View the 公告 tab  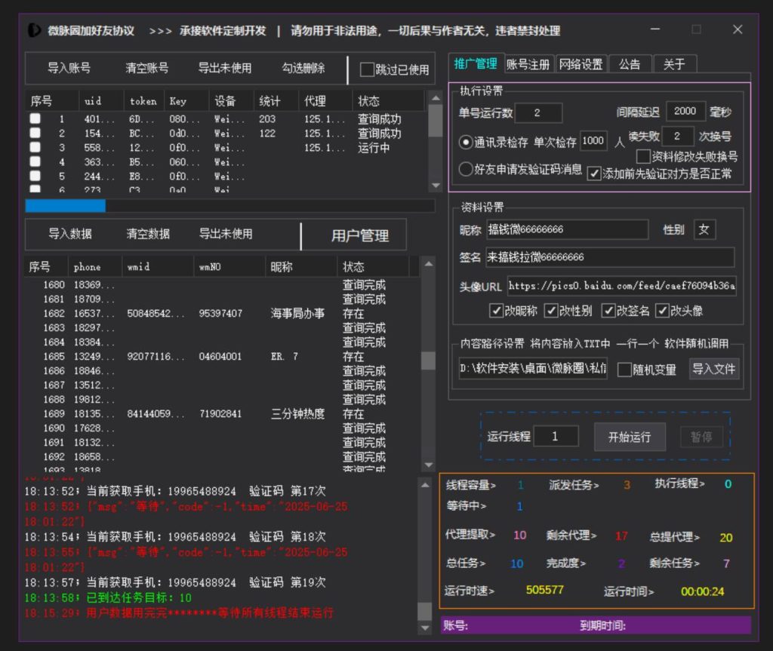click(630, 64)
